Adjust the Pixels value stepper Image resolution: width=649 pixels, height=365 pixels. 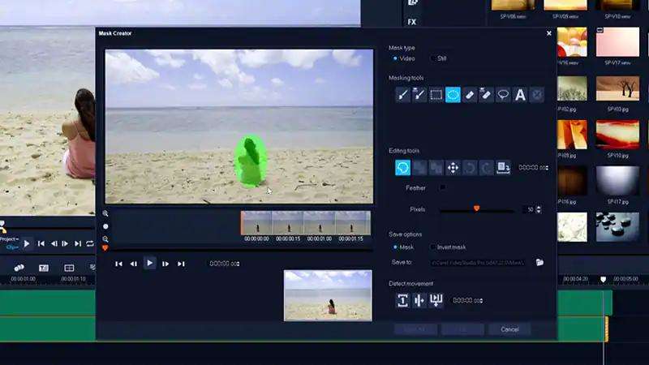tap(539, 209)
